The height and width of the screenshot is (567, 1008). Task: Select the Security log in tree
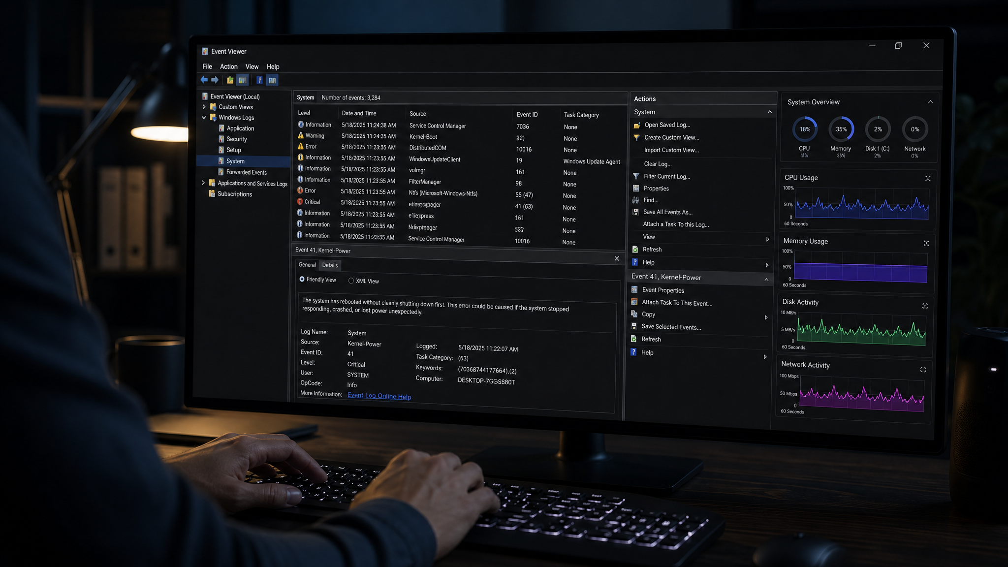(236, 139)
